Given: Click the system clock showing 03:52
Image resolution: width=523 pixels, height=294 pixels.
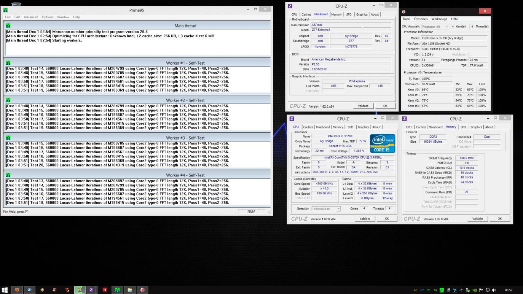Looking at the screenshot, I should point(509,290).
